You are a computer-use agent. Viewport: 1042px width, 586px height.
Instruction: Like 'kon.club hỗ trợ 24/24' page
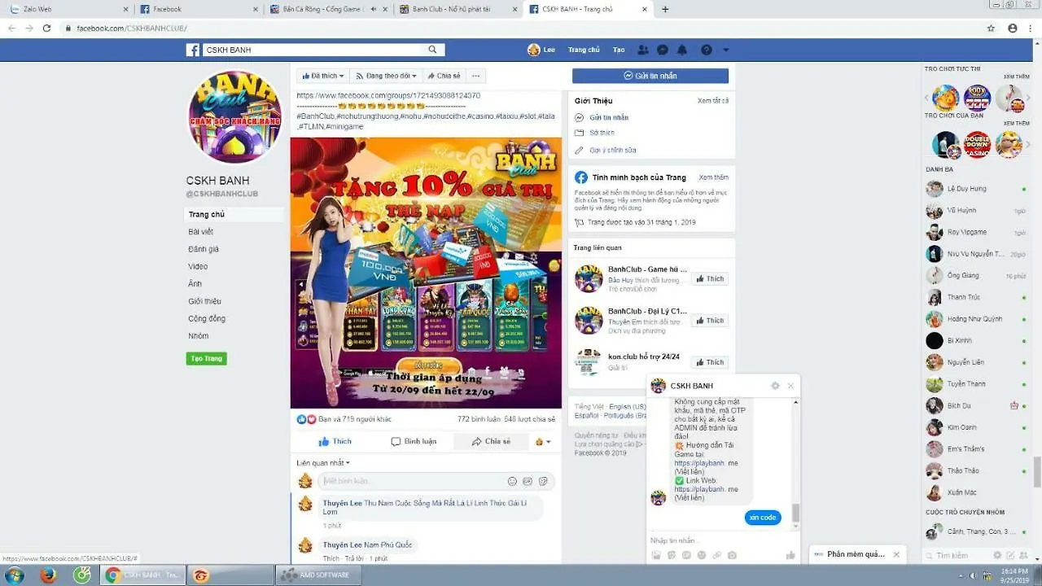point(710,362)
